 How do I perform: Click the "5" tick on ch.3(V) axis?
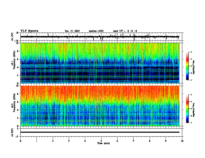(18, 129)
